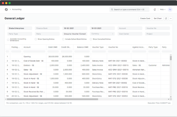This screenshot has width=177, height=117.
Task: Open the user avatar menu
Action: (170, 9)
